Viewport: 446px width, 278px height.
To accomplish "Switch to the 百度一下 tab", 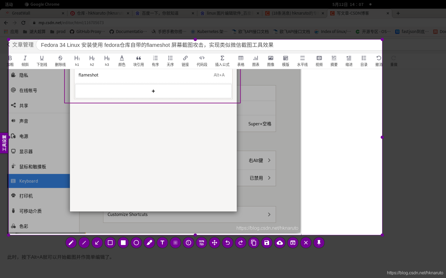I will [x=165, y=13].
